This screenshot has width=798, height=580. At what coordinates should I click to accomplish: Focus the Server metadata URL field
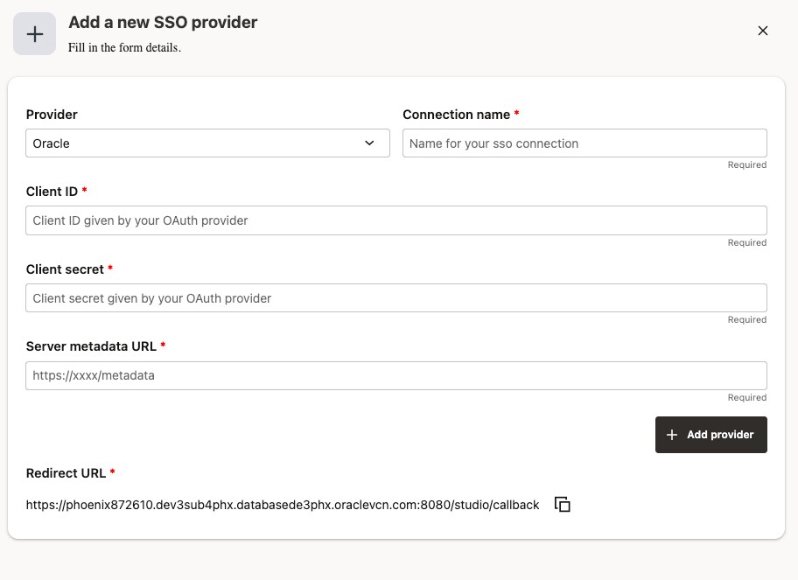tap(396, 375)
